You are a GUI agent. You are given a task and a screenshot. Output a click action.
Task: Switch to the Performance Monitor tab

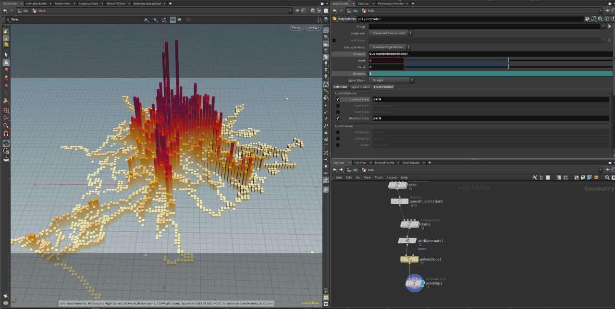tap(391, 3)
